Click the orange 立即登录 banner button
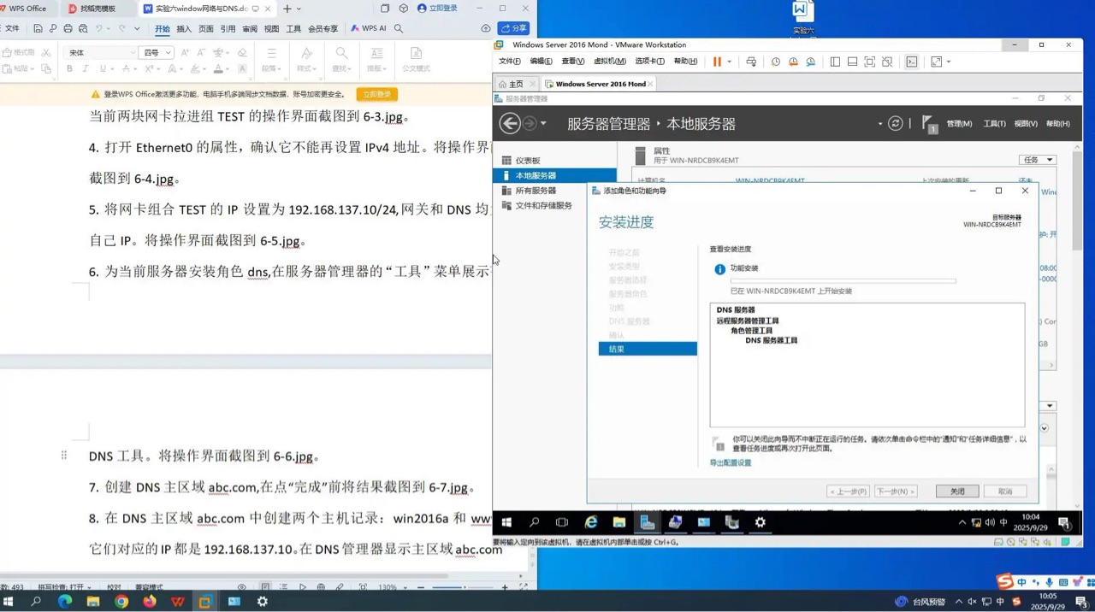1095x612 pixels. (x=377, y=94)
